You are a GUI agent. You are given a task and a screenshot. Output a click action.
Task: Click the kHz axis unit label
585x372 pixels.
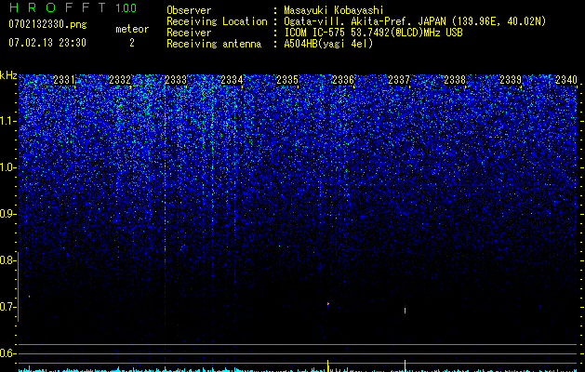[x=8, y=75]
